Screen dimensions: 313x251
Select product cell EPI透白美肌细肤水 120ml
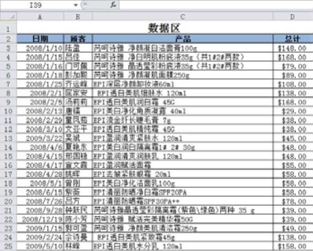coord(182,93)
